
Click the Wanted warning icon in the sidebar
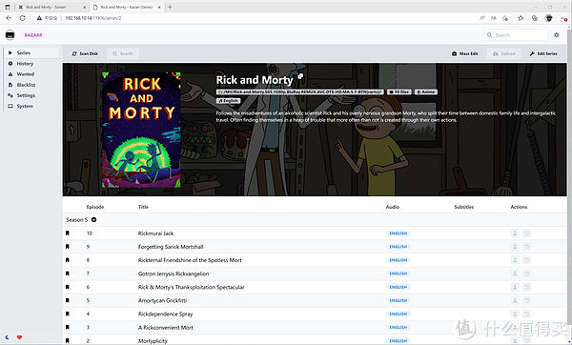[10, 74]
